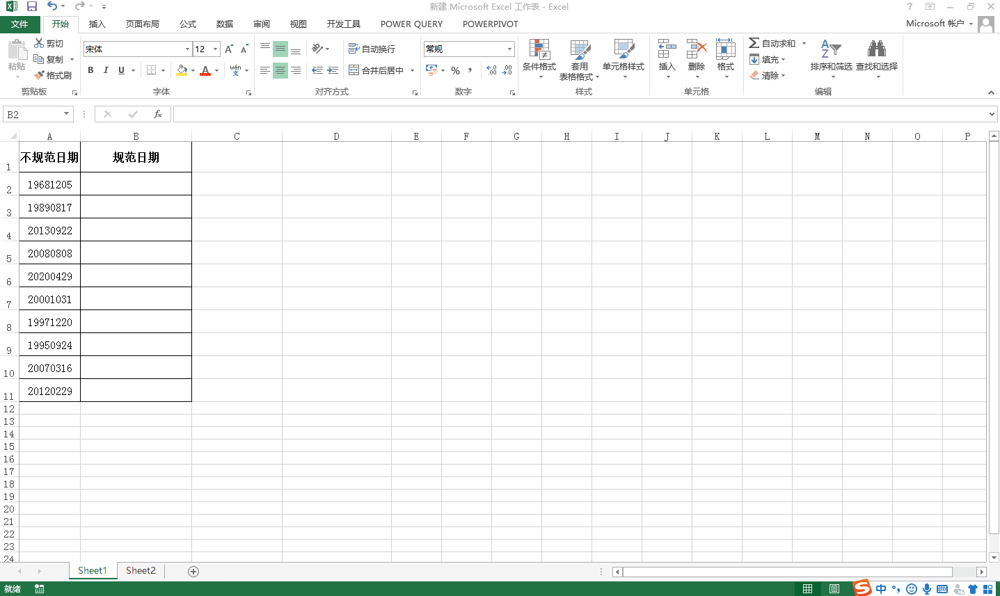Image resolution: width=1000 pixels, height=596 pixels.
Task: Switch to Page Layout view in status bar
Action: [834, 588]
